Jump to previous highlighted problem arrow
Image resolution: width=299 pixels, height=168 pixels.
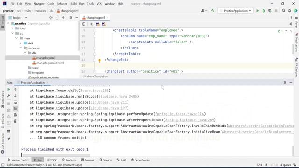point(286,31)
